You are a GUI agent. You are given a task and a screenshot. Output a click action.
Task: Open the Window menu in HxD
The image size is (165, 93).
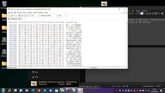click(41, 13)
